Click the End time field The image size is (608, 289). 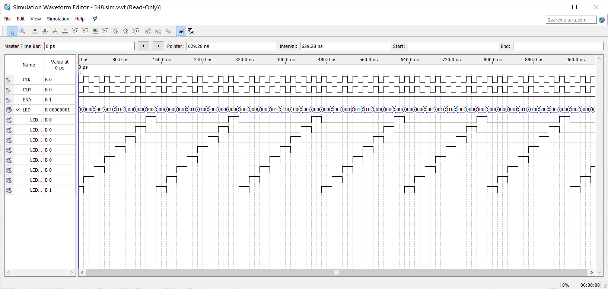coord(558,46)
